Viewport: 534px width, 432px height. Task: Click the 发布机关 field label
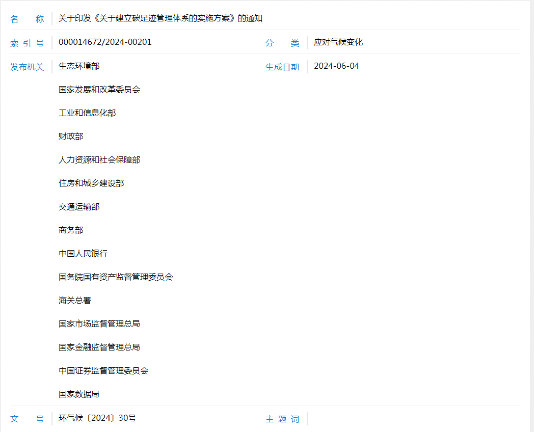click(27, 67)
